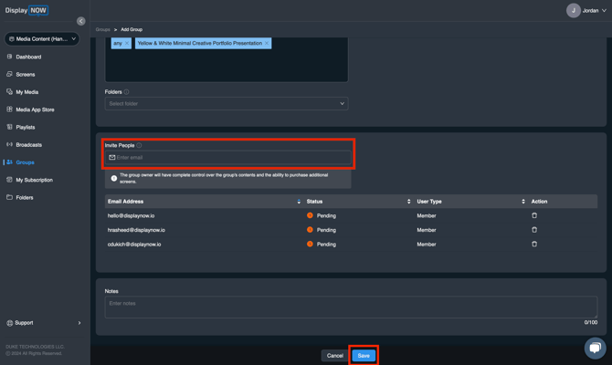This screenshot has height=365, width=612.
Task: Click the Save button
Action: coord(364,356)
